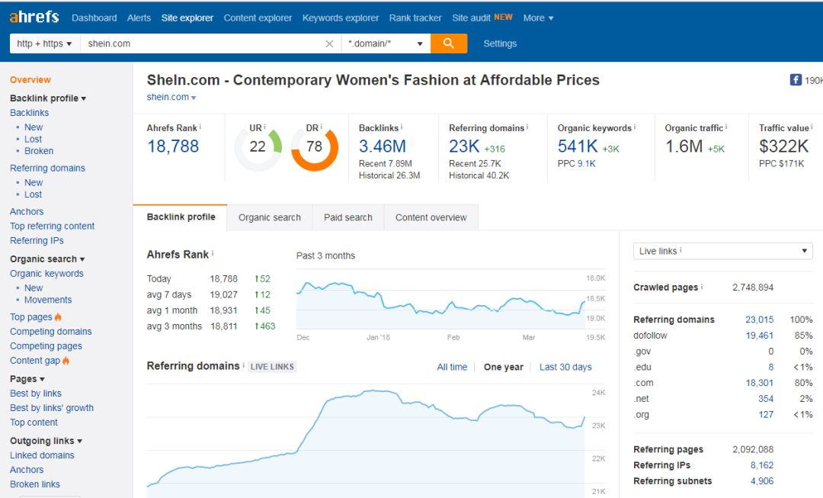Click the Organic keywords info icon

click(635, 127)
